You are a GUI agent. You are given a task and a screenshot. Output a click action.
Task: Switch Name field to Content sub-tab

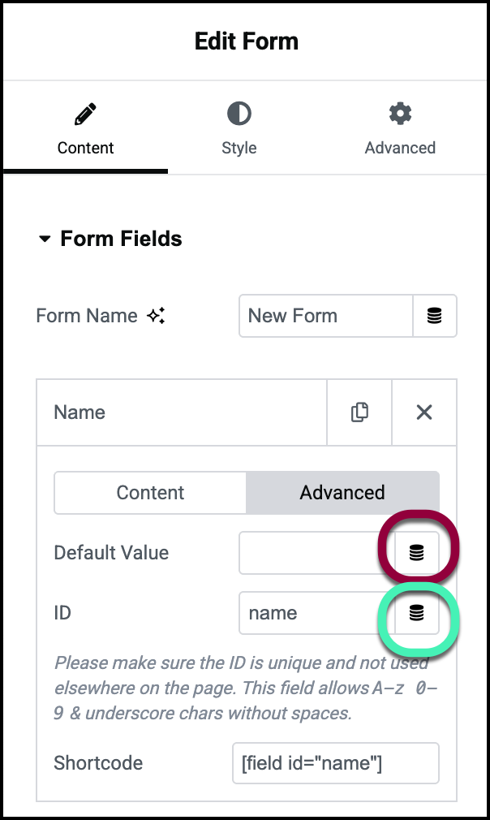coord(150,493)
